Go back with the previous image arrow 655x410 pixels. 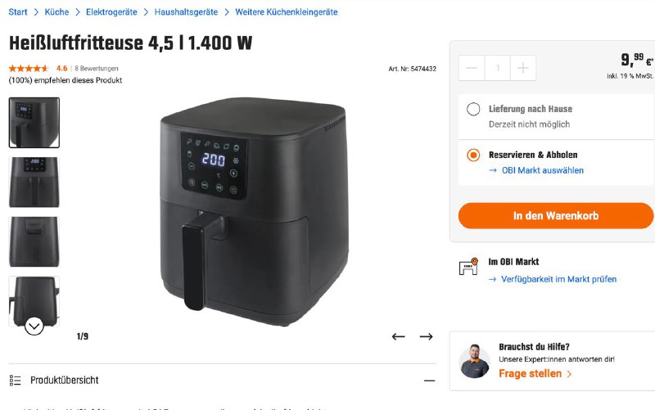(398, 336)
